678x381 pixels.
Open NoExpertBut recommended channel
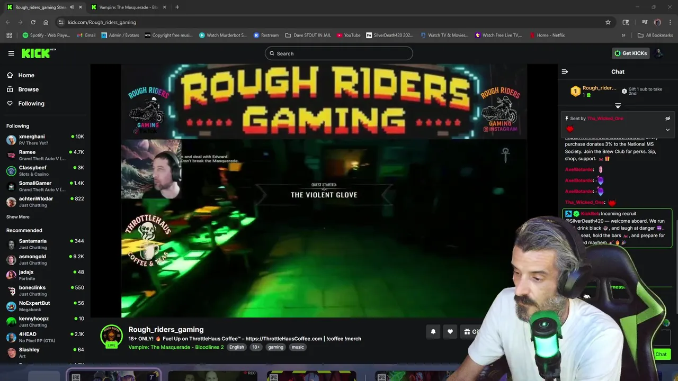[x=44, y=306]
